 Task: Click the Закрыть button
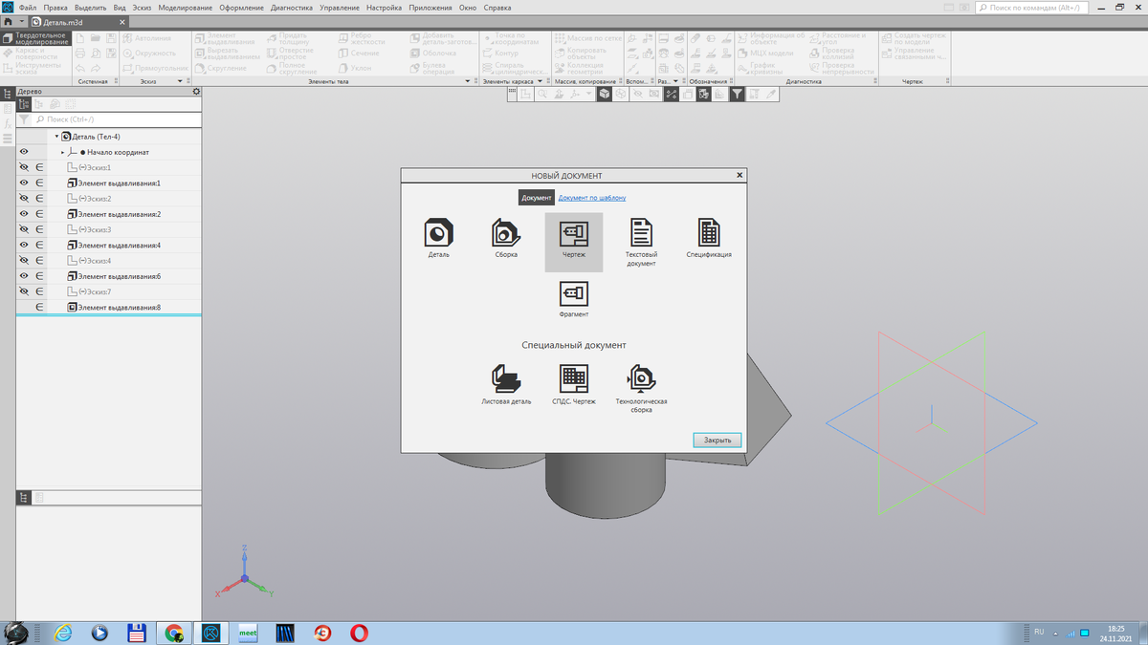[x=717, y=441]
